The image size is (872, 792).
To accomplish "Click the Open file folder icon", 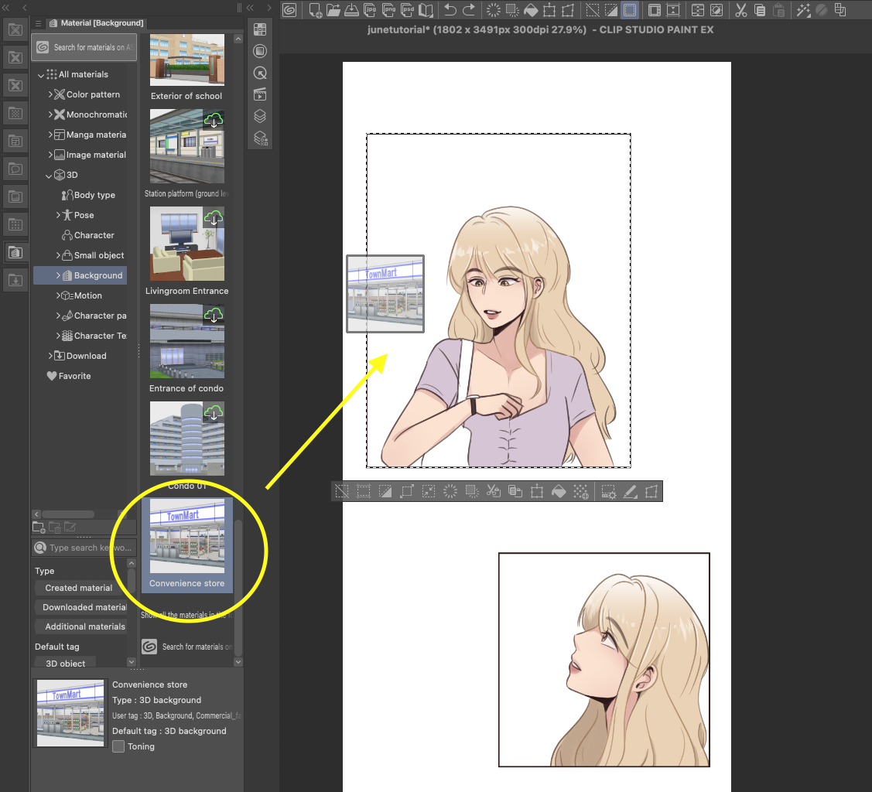I will point(333,11).
